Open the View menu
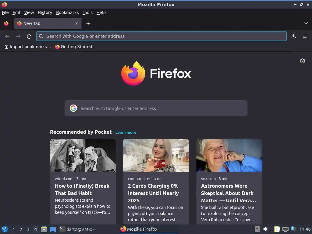The image size is (312, 234). click(29, 12)
